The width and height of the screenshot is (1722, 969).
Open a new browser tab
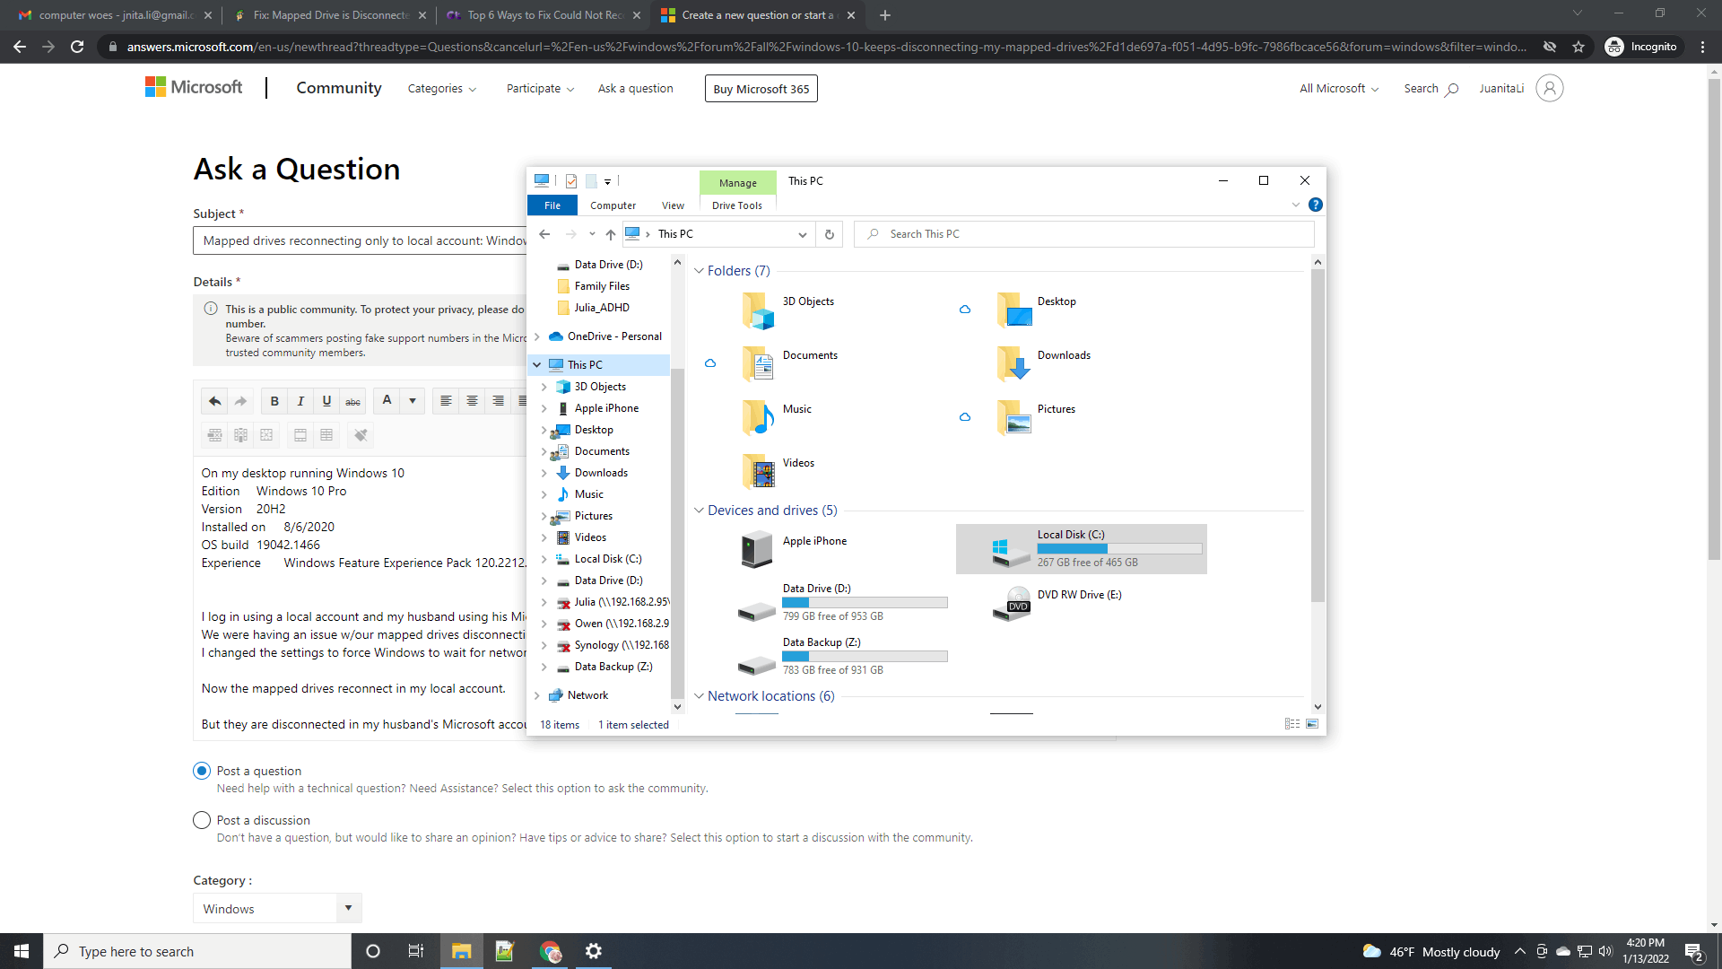click(885, 15)
